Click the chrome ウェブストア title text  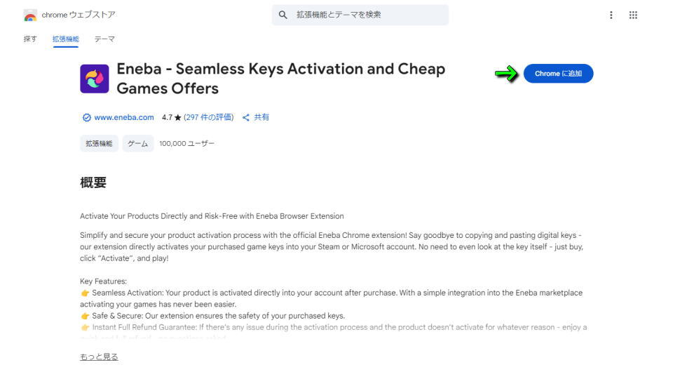[x=79, y=15]
